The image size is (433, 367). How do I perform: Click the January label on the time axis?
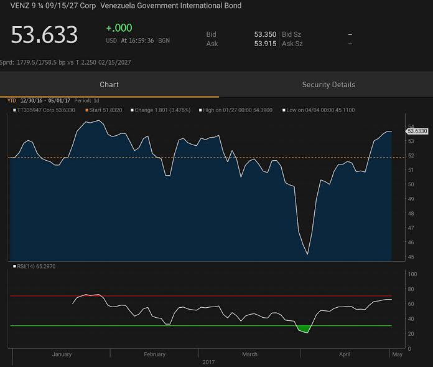click(62, 355)
